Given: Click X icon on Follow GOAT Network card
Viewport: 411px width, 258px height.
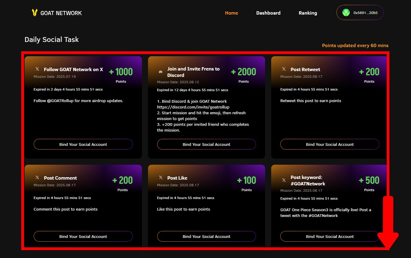Looking at the screenshot, I should click(x=37, y=69).
